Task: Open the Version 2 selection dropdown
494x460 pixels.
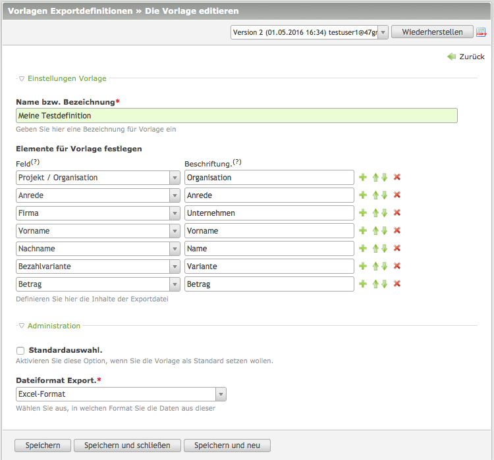Action: tap(309, 32)
